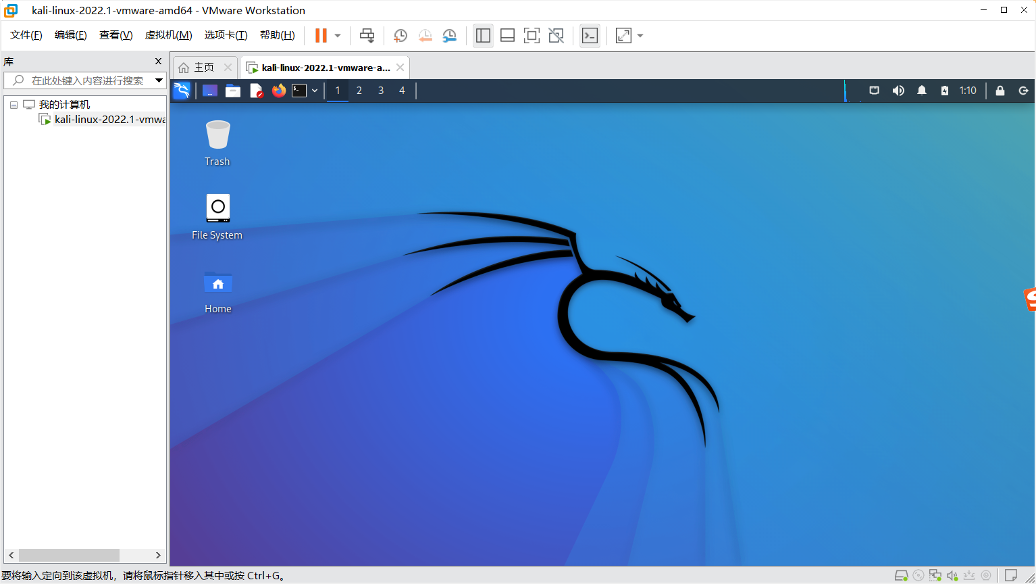The height and width of the screenshot is (584, 1036).
Task: Take a snapshot of the virtual machine
Action: [400, 36]
